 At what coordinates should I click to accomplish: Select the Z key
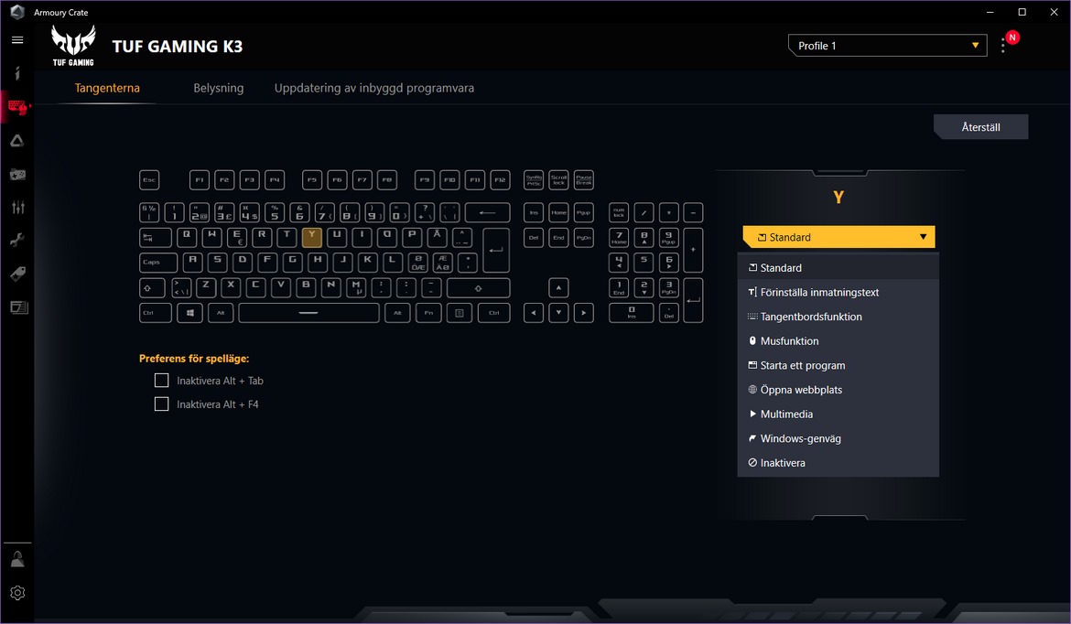(x=206, y=287)
